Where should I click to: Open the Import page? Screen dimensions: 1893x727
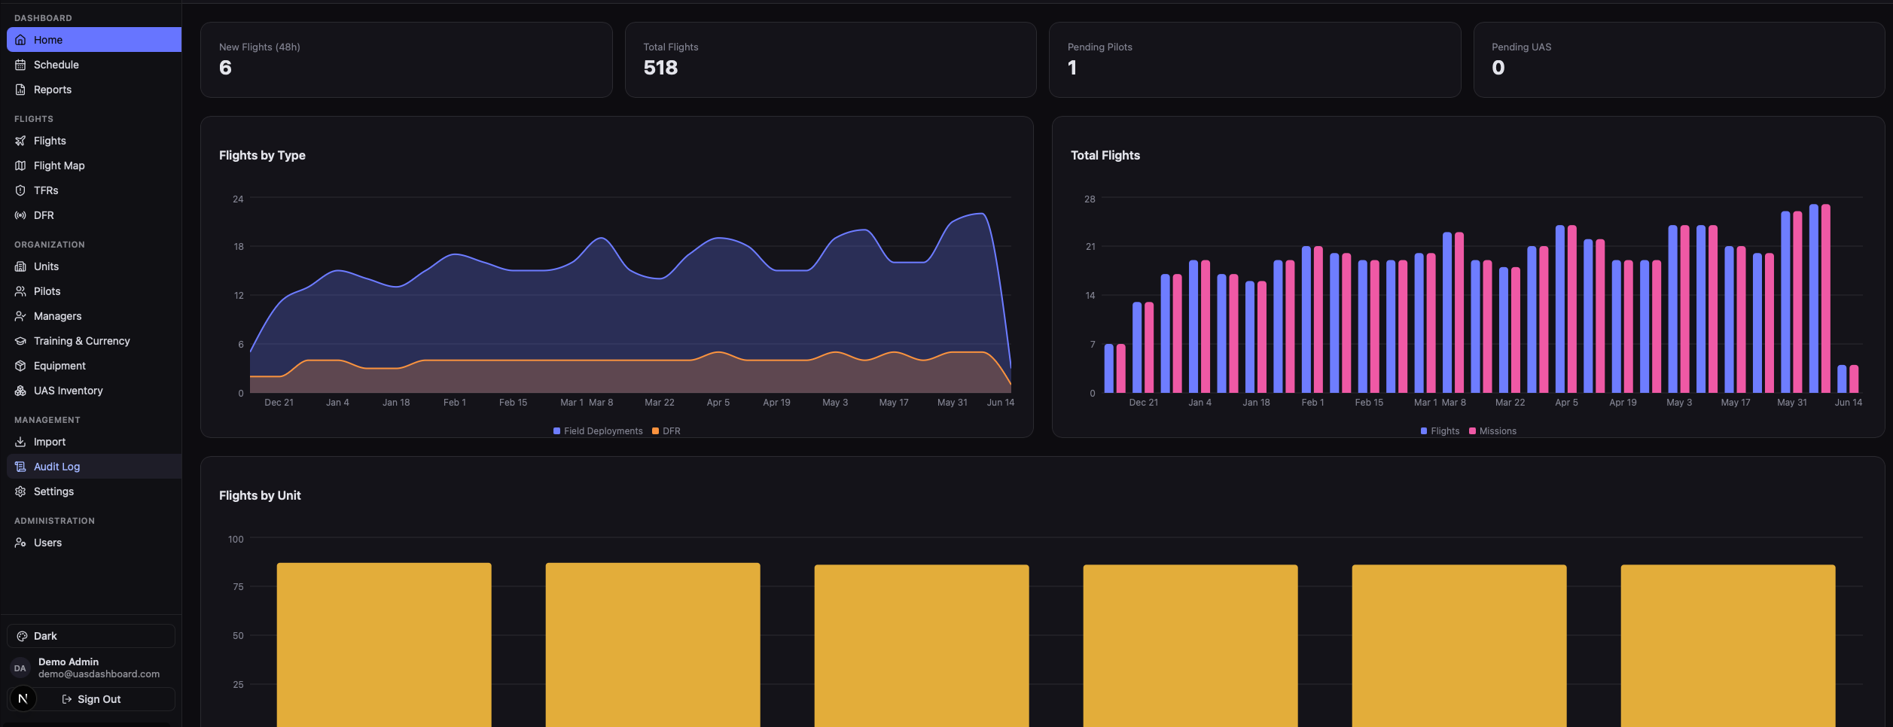pos(94,442)
